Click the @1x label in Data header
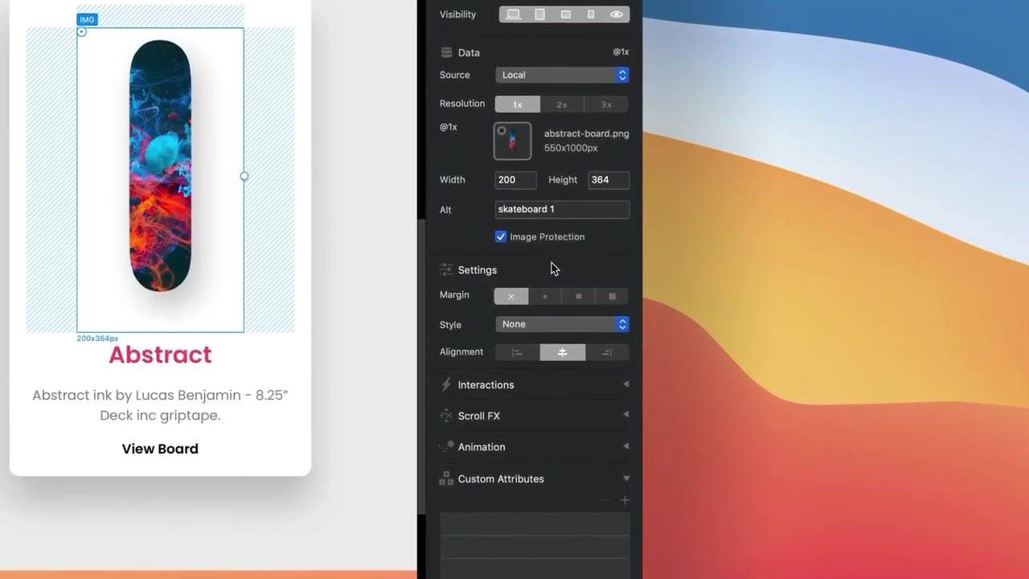1029x579 pixels. click(621, 51)
